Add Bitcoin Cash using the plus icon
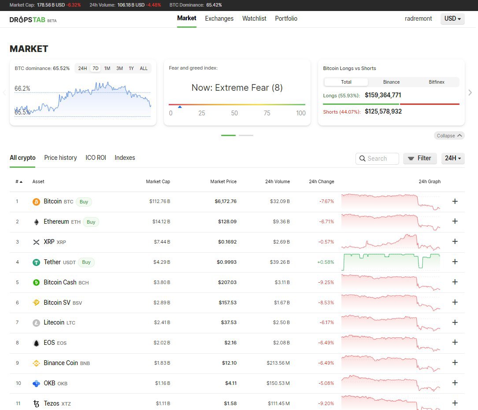Image resolution: width=478 pixels, height=410 pixels. pos(455,282)
